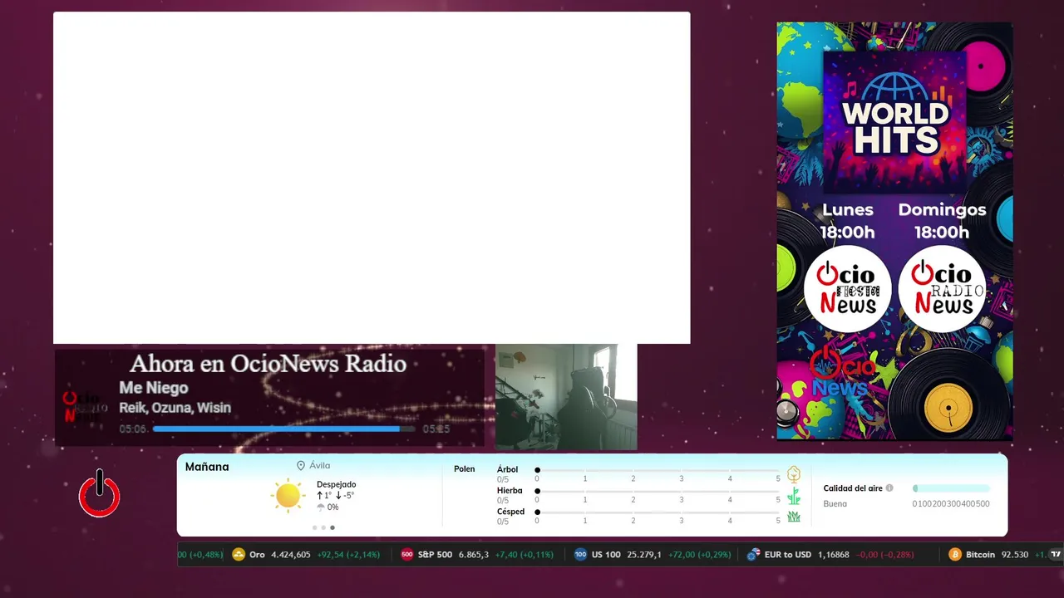
Task: Click the Ocio Radio News circular logo
Action: point(942,289)
